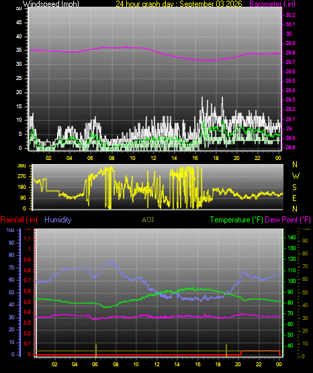Viewport: 313px width, 373px height.
Task: Click the '24 hour graph day : September 03 2026' title
Action: click(179, 4)
